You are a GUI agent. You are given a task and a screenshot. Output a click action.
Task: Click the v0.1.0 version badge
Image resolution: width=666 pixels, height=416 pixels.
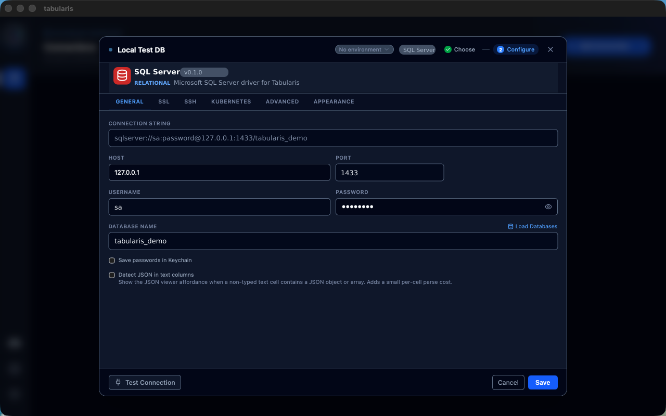[x=204, y=72]
